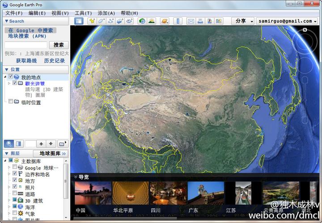Open the 中国 tour thumbnail

(x=93, y=193)
